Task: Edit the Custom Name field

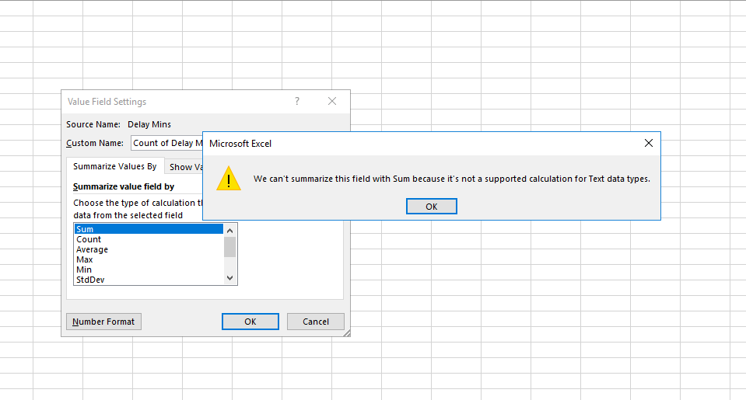Action: coord(167,143)
